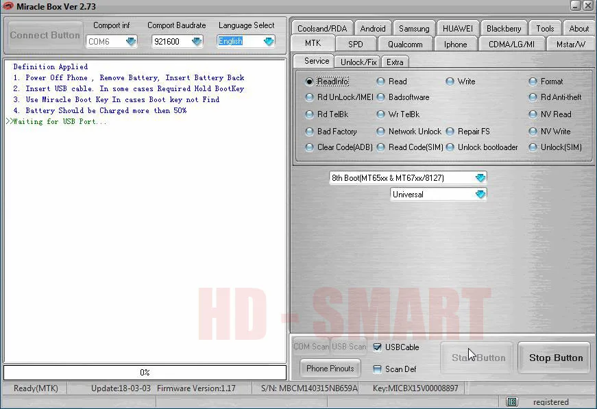
Task: Open the Tools tab
Action: [545, 29]
